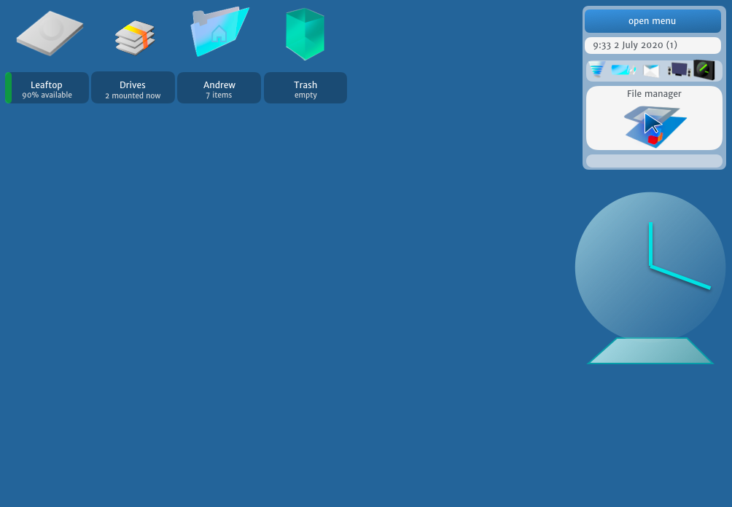Select the Leaftop 90% available label
The height and width of the screenshot is (507, 732).
pos(47,87)
